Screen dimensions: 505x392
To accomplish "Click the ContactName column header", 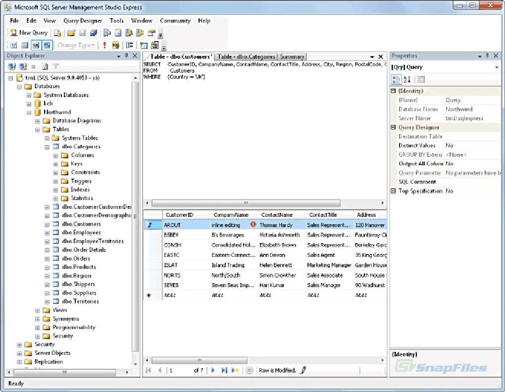I will tap(282, 215).
